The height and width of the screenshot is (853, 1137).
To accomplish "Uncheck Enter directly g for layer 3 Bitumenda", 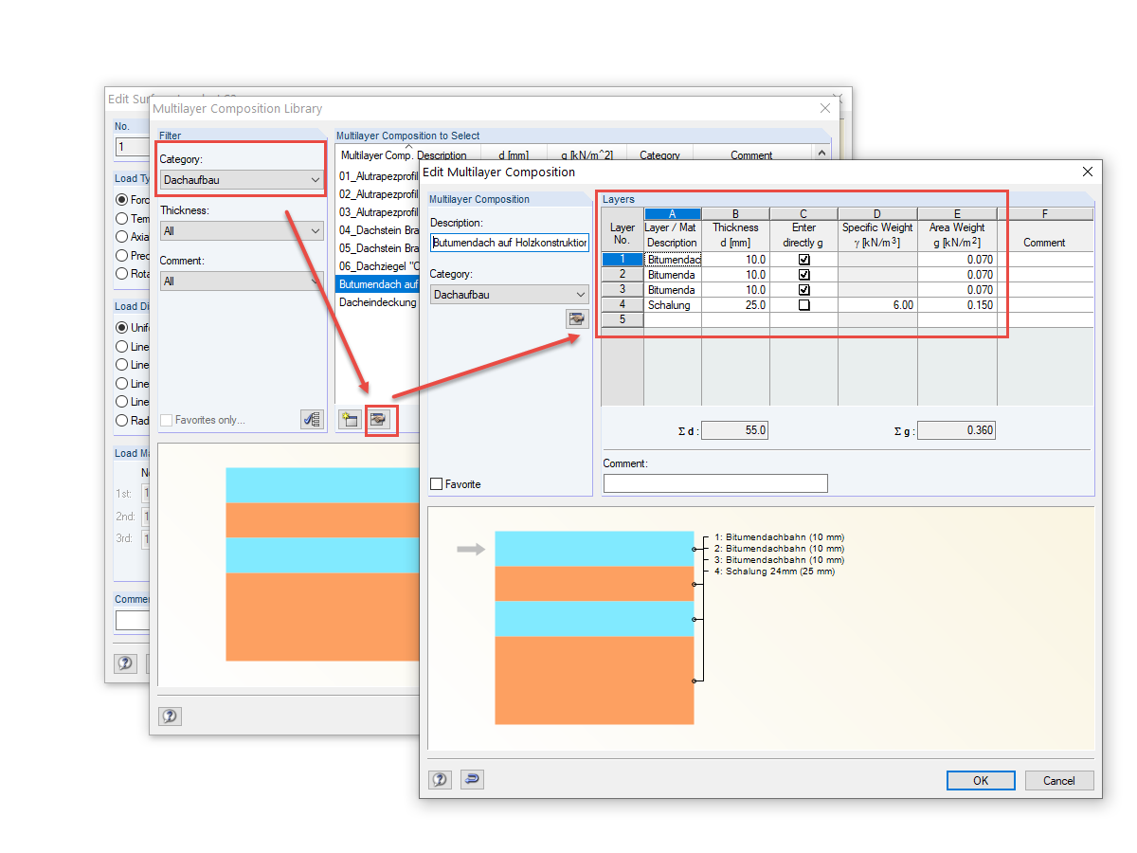I will point(803,289).
